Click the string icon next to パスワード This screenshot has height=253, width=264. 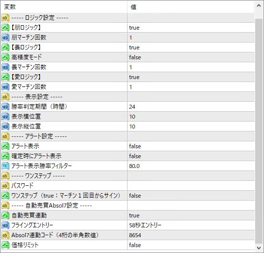(x=5, y=186)
